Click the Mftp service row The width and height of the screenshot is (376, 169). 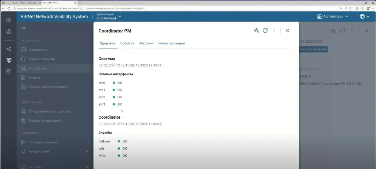[x=113, y=156]
